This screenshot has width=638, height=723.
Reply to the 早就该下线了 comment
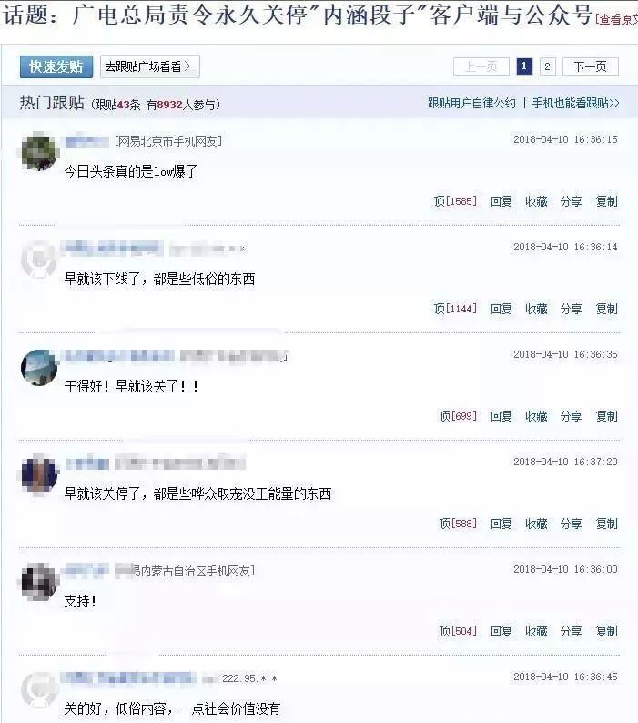coord(501,309)
